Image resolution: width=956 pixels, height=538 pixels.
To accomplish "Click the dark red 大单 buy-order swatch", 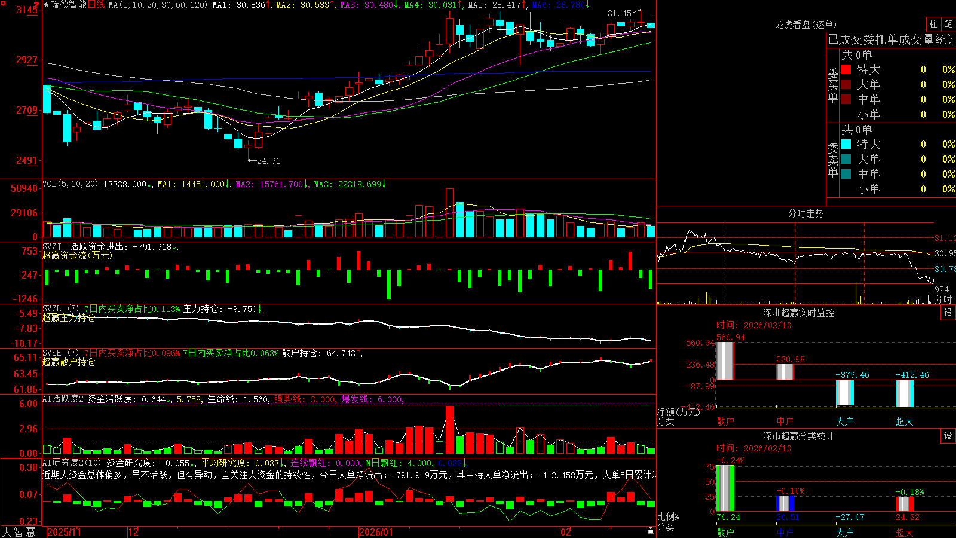I will point(846,84).
